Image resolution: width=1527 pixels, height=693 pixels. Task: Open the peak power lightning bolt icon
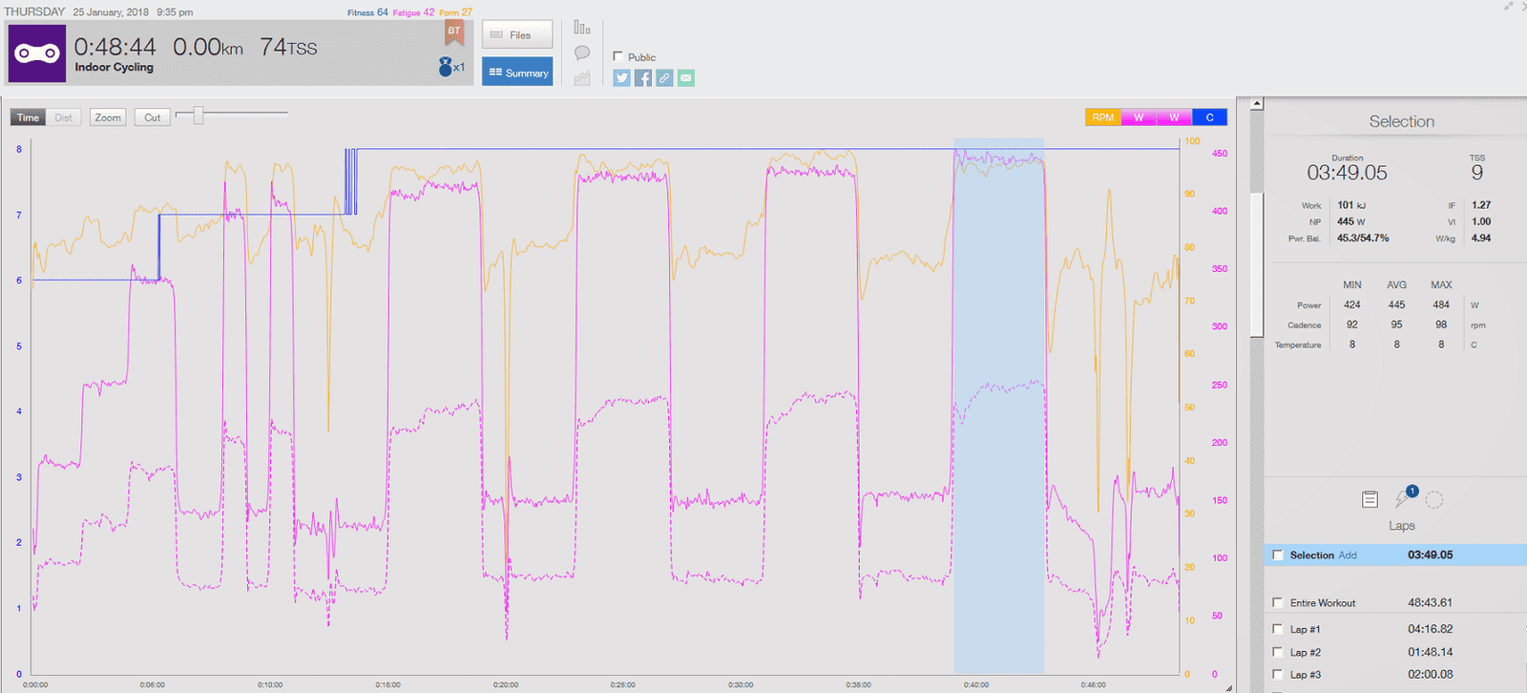click(1403, 498)
